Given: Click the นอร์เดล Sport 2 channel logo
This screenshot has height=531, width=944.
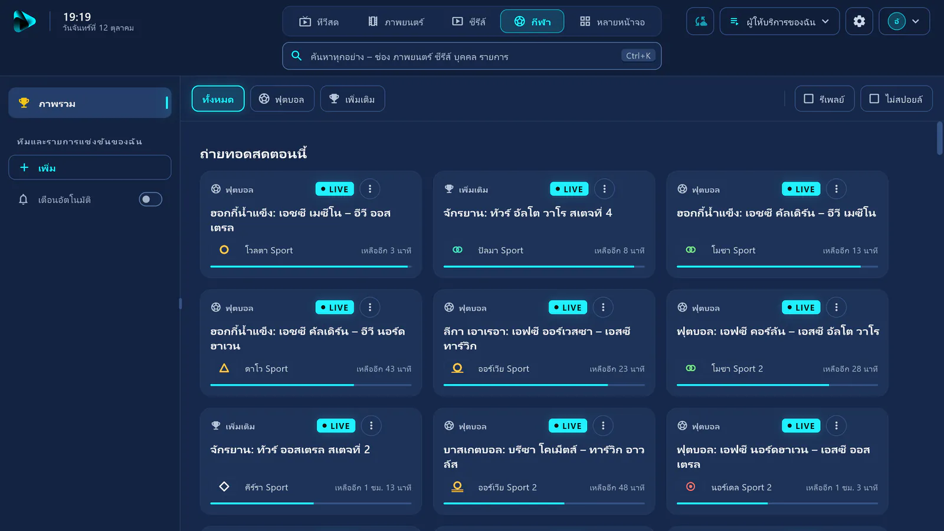Looking at the screenshot, I should tap(690, 487).
